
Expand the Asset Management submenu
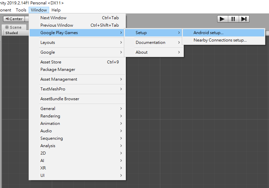59,79
